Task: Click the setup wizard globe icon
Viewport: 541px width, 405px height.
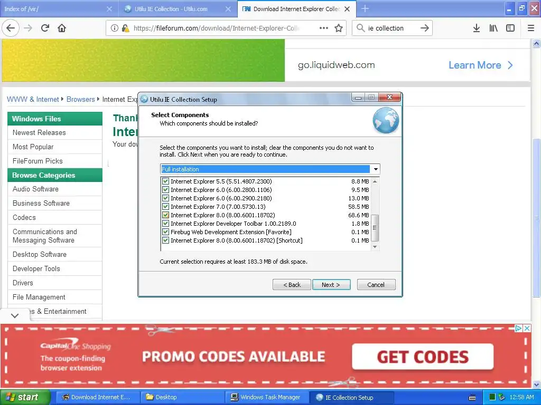Action: [x=386, y=120]
